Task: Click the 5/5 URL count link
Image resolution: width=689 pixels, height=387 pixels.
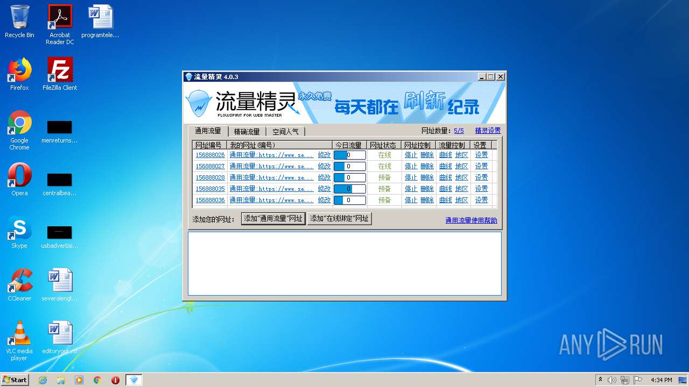Action: coord(459,131)
